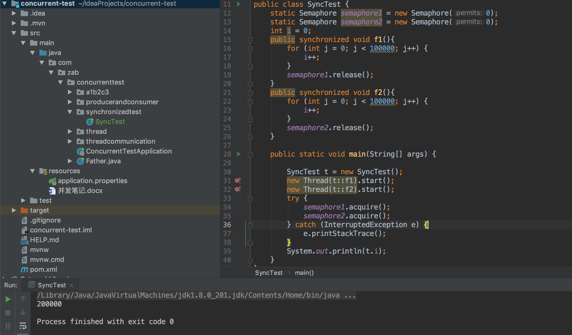Click the green rerun button in Run panel

[x=8, y=299]
